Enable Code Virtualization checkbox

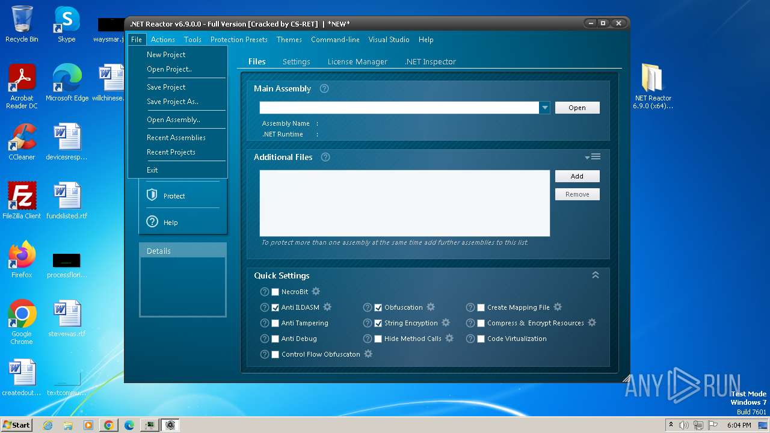[481, 339]
